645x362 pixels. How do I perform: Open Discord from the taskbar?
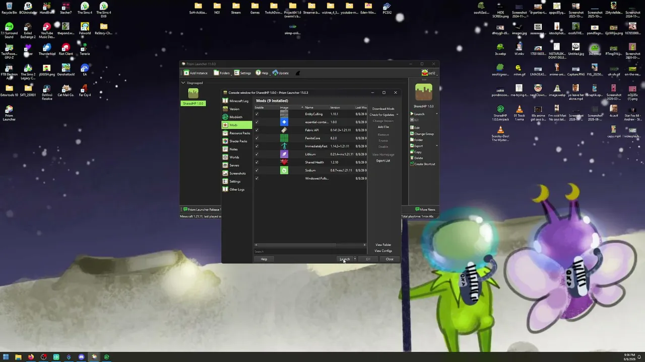(81, 357)
